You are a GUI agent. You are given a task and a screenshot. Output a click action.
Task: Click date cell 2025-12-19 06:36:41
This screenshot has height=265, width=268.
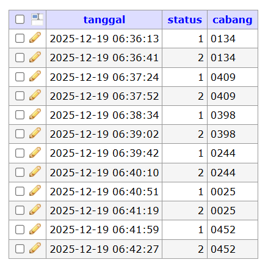tap(104, 58)
